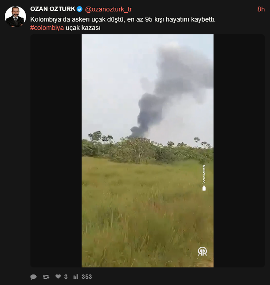Click the like count number 3
This screenshot has height=285, width=270.
[66, 277]
